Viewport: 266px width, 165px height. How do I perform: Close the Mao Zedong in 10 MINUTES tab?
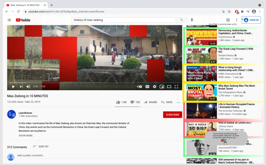(x=45, y=5)
